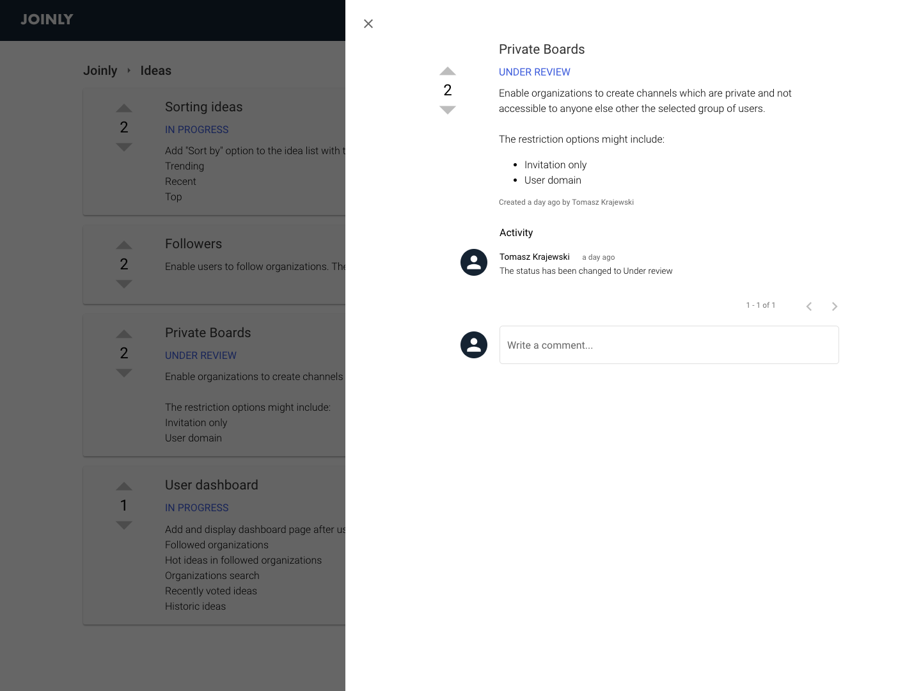Downvote the Followers idea

click(x=124, y=284)
